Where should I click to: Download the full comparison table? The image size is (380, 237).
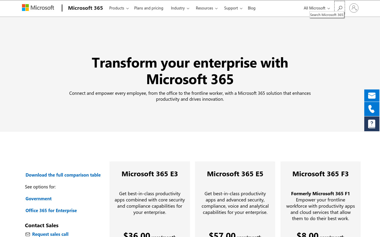(63, 175)
